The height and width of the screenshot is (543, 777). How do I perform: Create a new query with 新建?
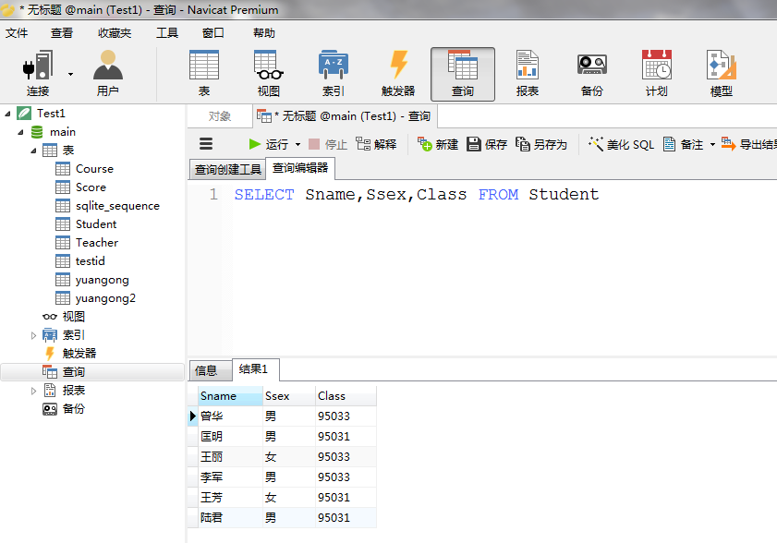pyautogui.click(x=438, y=144)
